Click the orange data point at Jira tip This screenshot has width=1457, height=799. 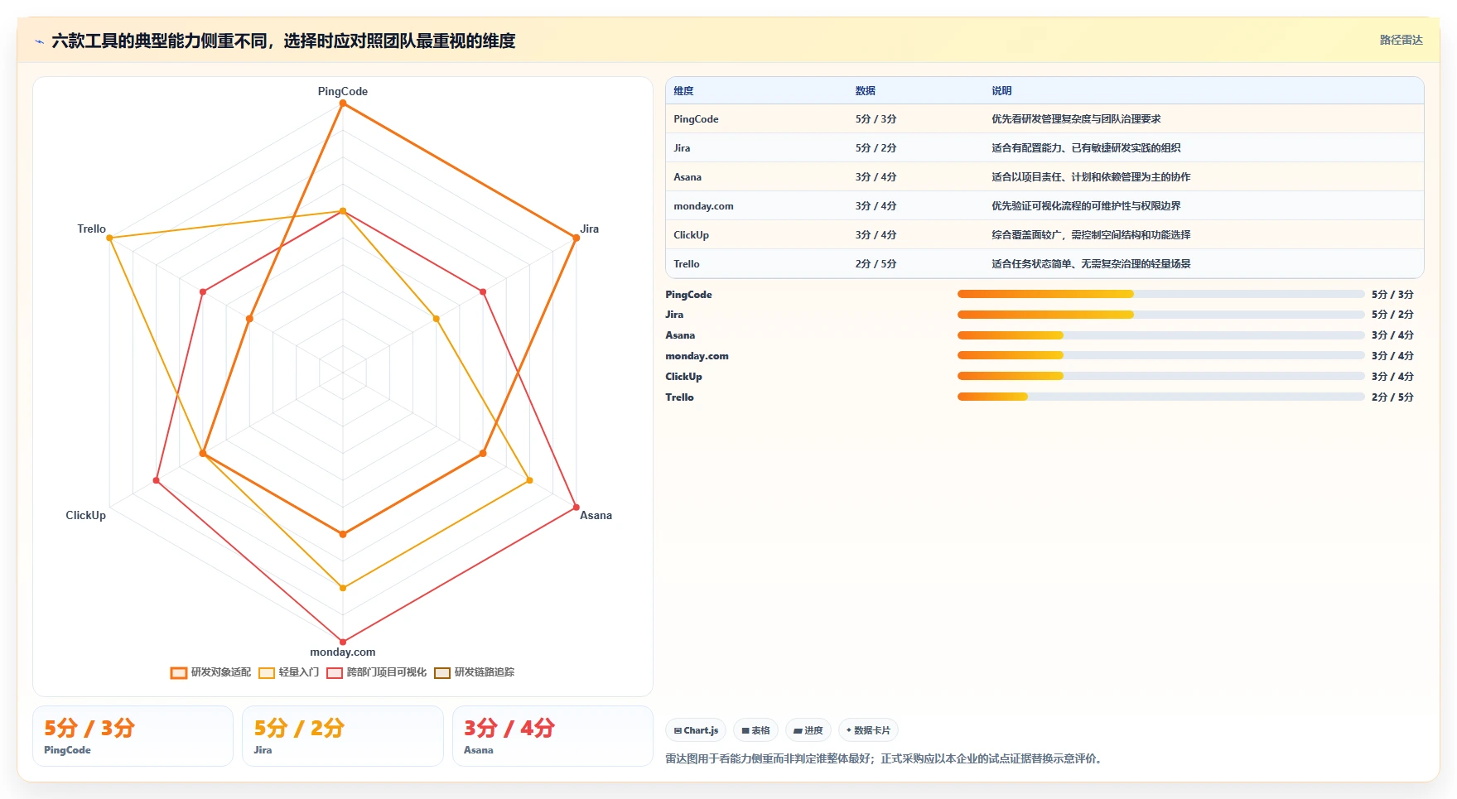(x=577, y=238)
